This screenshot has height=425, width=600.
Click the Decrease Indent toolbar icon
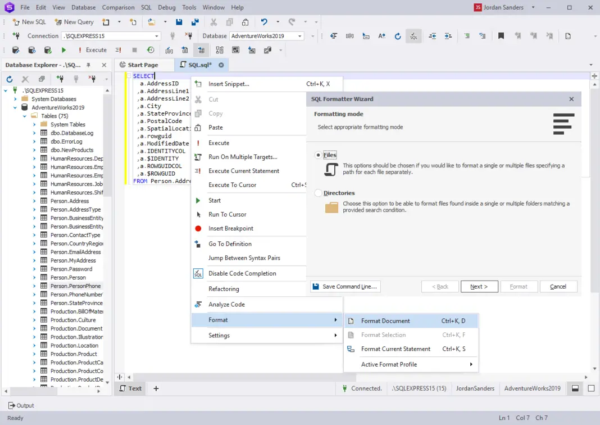tap(432, 36)
